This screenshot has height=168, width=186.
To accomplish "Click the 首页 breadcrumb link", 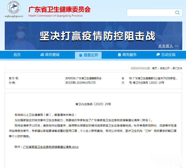I will coord(154,68).
